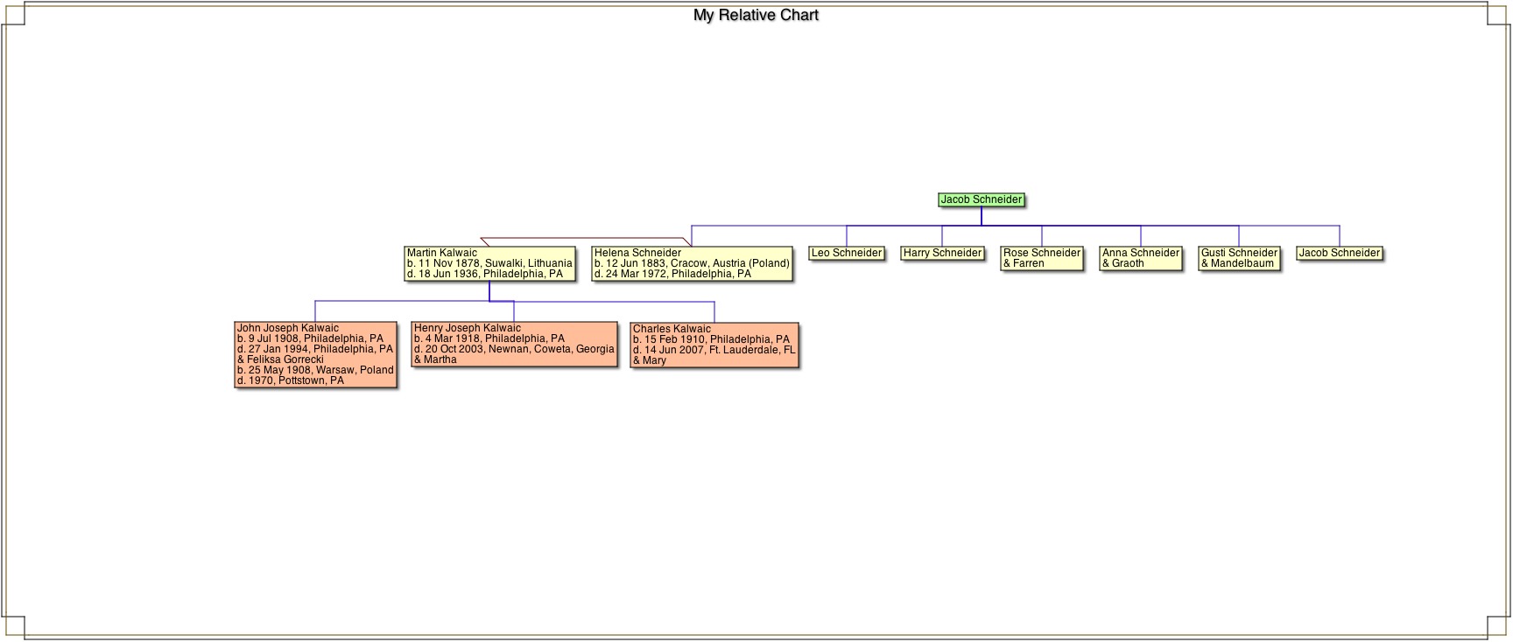Click Martin Kalwaic's person box
The height and width of the screenshot is (642, 1513).
click(x=489, y=263)
